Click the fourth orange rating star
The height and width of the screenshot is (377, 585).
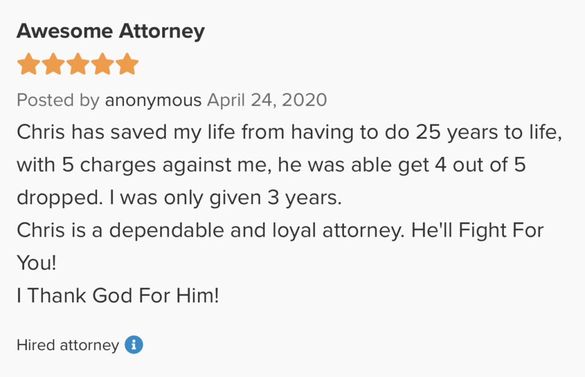click(102, 64)
